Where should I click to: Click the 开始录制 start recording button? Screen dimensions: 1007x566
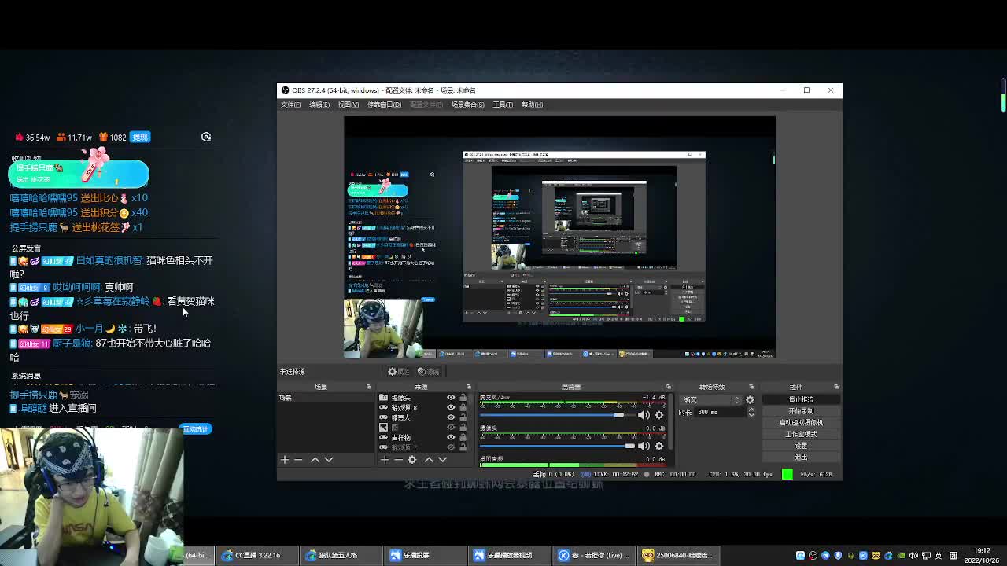[x=801, y=411]
